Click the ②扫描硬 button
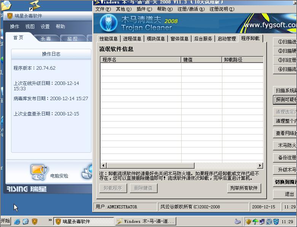The width and height of the screenshot is (297, 227). click(x=285, y=51)
